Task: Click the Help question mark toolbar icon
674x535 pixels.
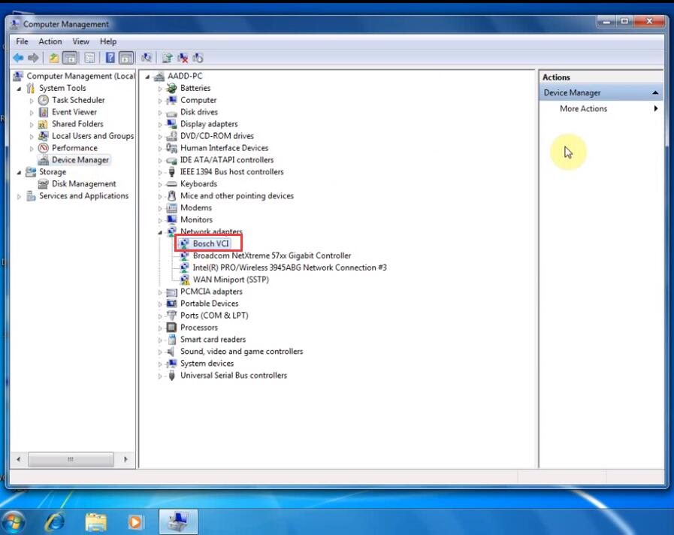Action: tap(110, 58)
